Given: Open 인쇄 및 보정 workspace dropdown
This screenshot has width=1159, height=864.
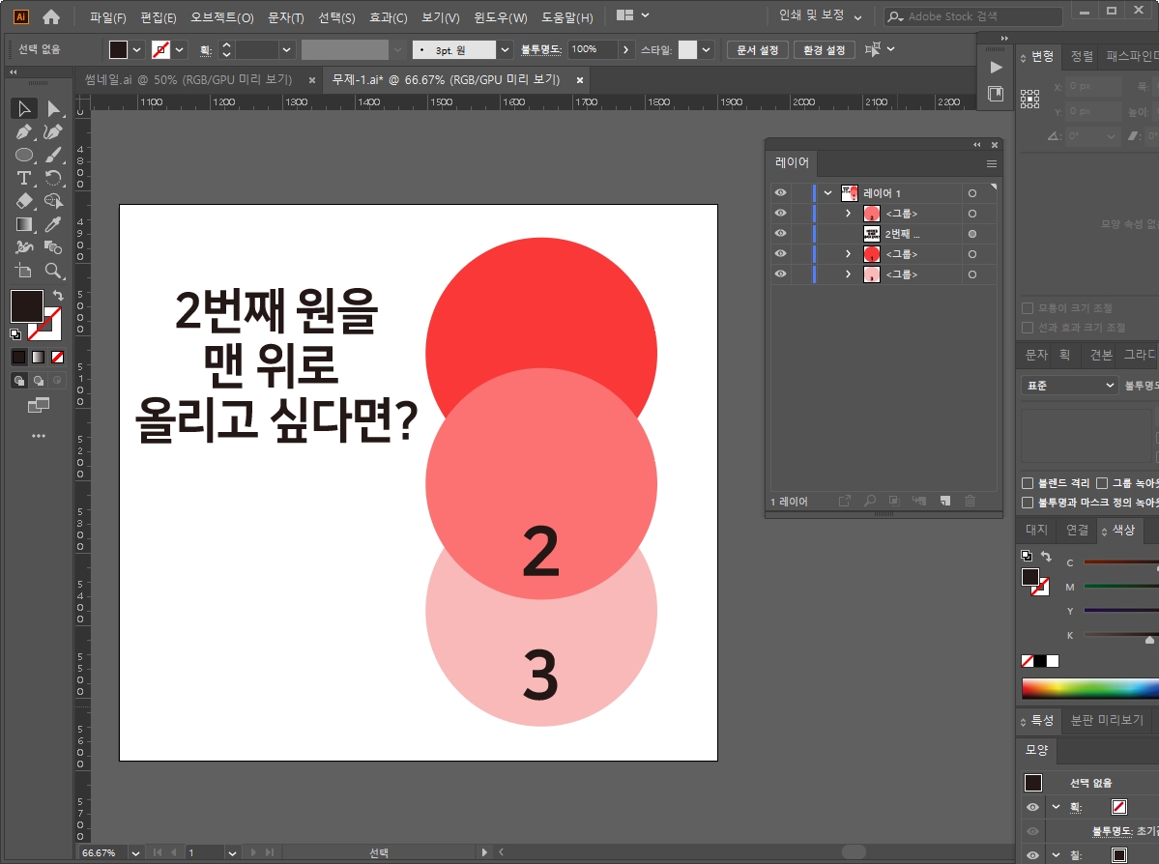Looking at the screenshot, I should coord(821,15).
